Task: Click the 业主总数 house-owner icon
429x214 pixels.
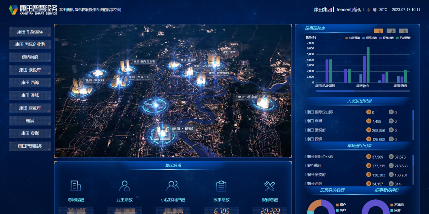Action: click(x=124, y=186)
